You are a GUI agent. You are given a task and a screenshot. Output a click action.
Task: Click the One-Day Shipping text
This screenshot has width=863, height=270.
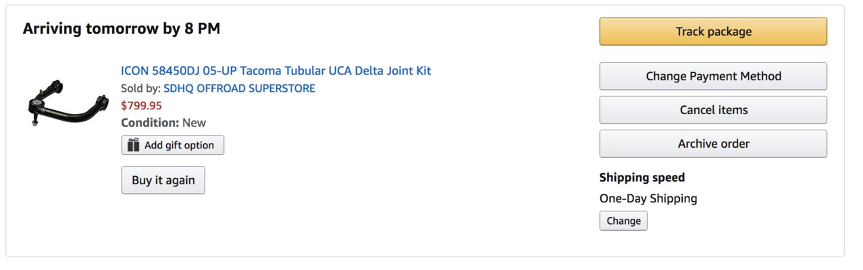click(x=648, y=198)
